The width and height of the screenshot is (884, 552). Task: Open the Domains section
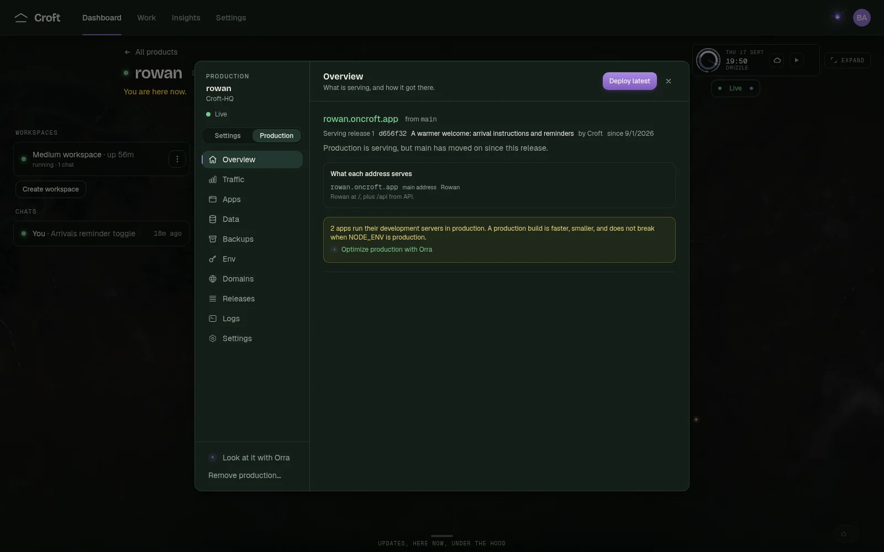click(x=252, y=279)
